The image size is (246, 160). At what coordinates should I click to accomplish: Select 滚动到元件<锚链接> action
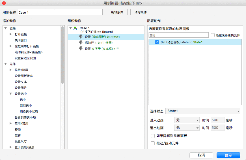point(29,52)
